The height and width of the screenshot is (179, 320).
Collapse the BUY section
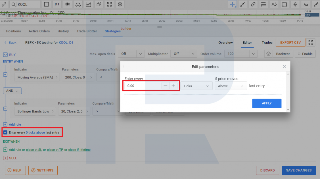5,55
